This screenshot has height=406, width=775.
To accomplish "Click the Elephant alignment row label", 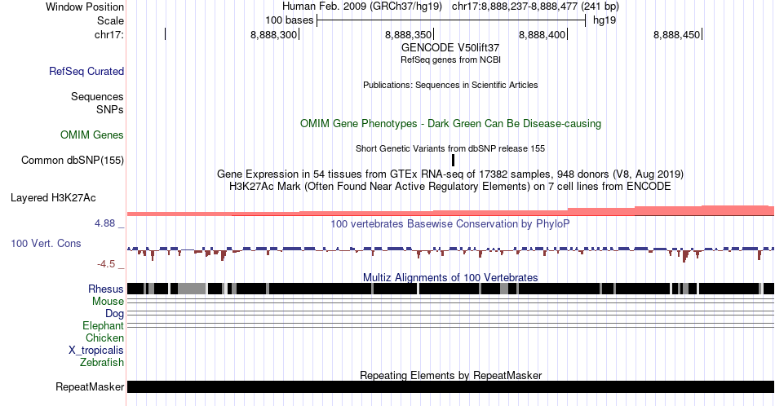I will 103,325.
